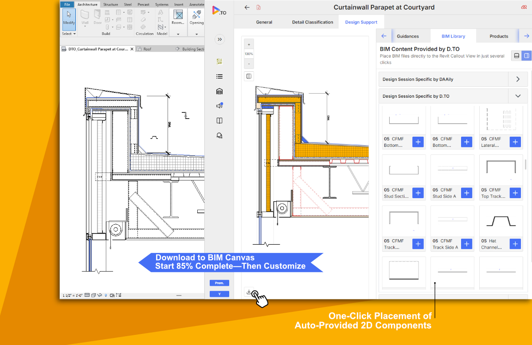The width and height of the screenshot is (532, 345).
Task: Open the announcements megaphone icon
Action: pos(219,106)
